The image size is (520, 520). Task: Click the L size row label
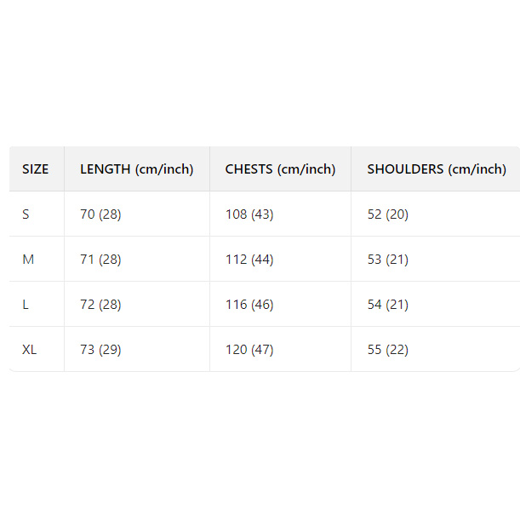[x=26, y=305]
